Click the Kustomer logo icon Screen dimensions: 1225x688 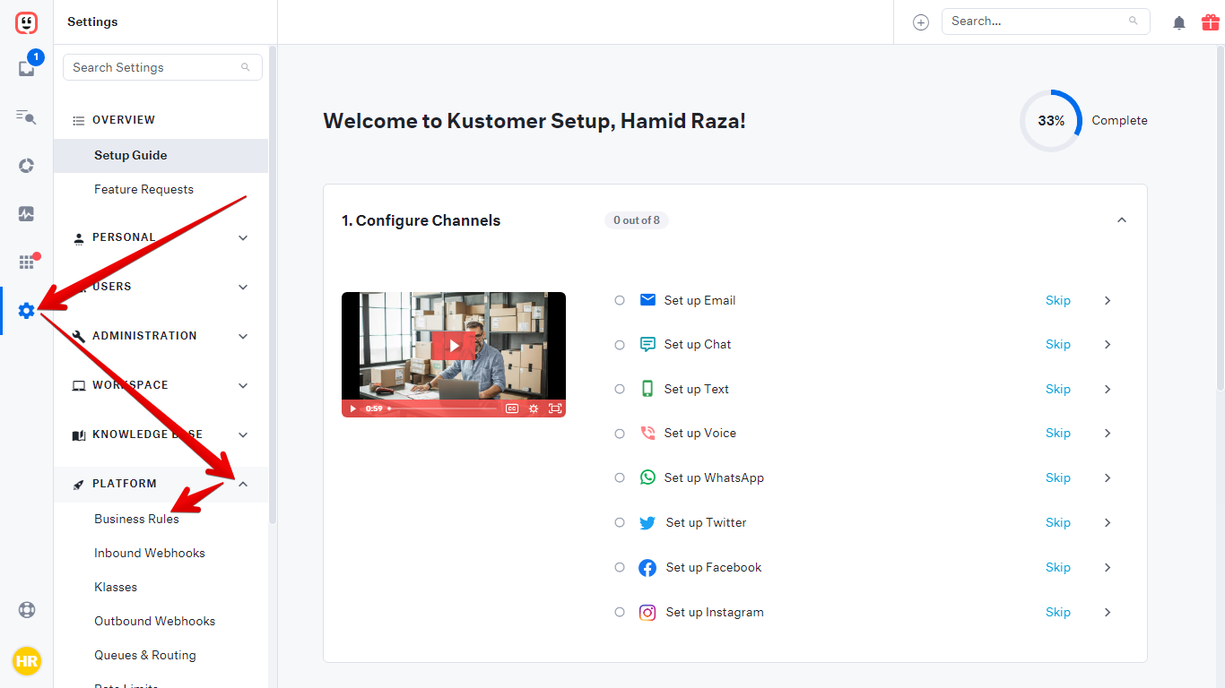27,22
